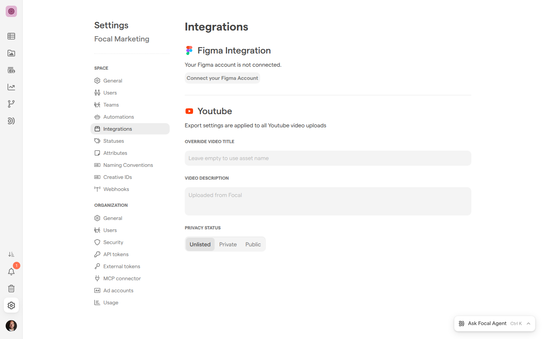
Task: Open Space General settings
Action: pos(130,81)
